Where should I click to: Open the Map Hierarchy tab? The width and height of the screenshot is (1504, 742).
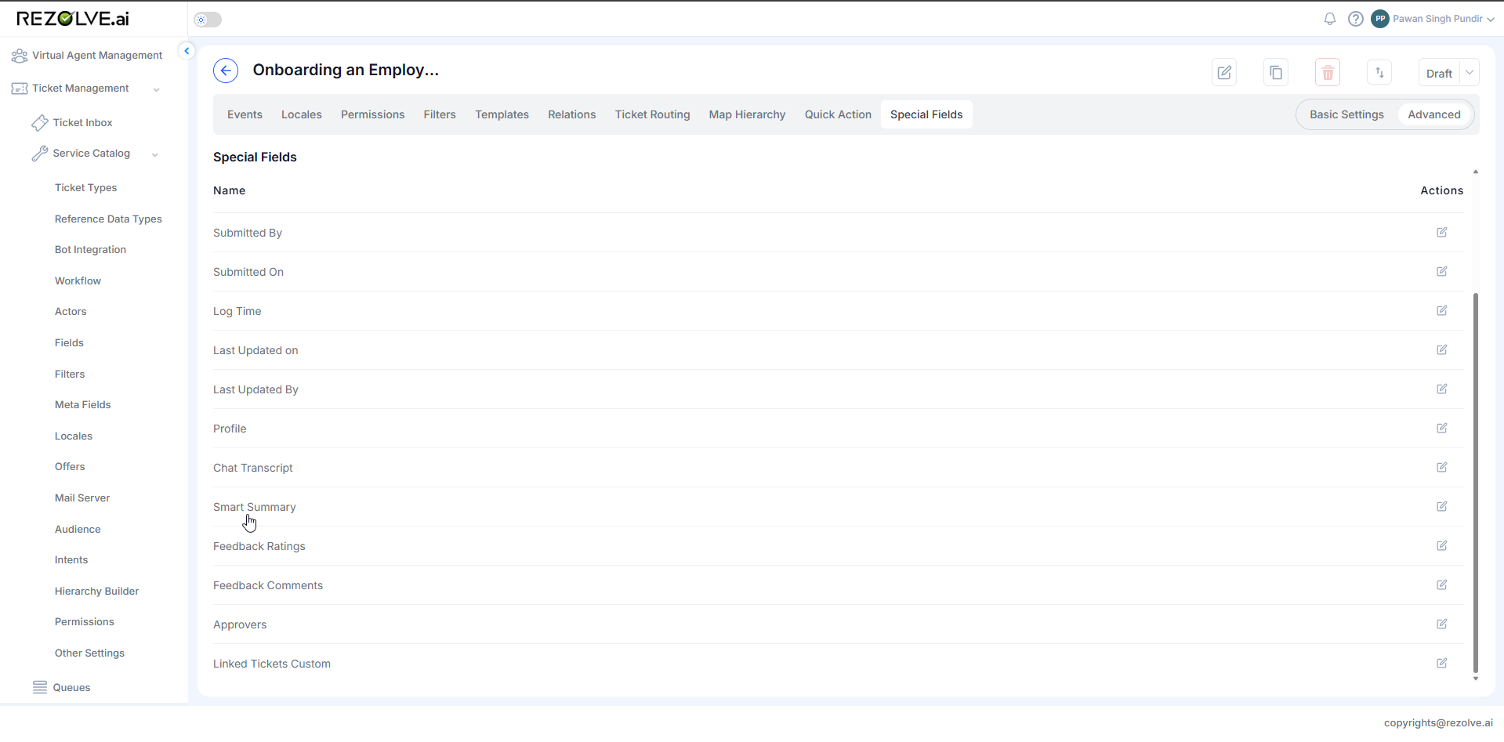pyautogui.click(x=747, y=114)
